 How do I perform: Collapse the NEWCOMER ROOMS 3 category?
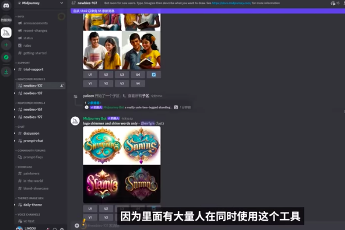[30, 79]
